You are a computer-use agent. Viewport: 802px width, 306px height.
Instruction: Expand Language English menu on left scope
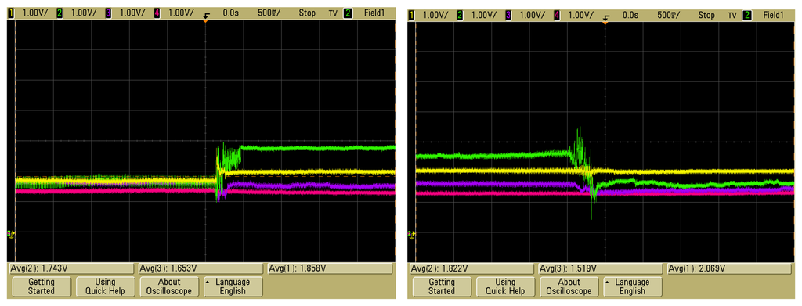[x=233, y=286]
